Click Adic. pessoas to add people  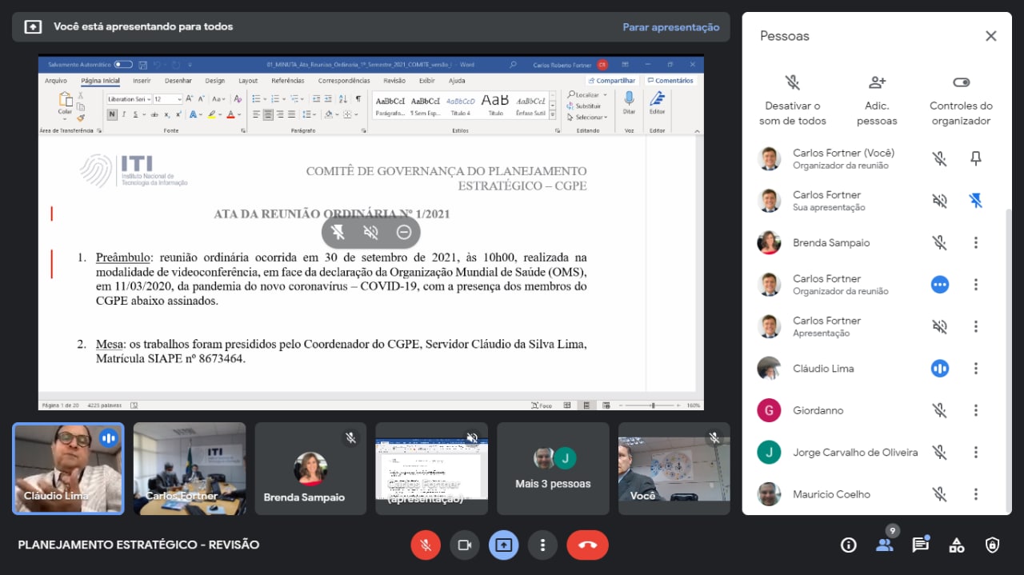click(x=877, y=102)
